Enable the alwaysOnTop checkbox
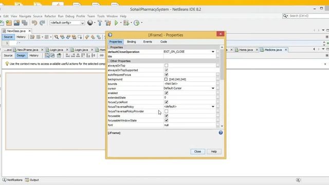The height and width of the screenshot is (185, 329). pos(167,66)
